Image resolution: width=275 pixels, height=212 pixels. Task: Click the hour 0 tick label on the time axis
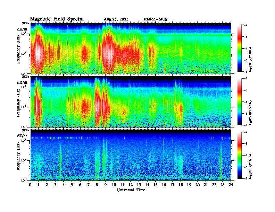(30, 185)
